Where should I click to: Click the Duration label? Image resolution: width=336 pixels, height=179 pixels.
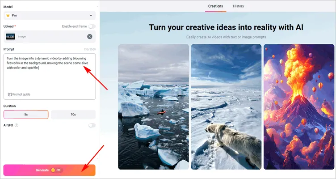pyautogui.click(x=9, y=106)
